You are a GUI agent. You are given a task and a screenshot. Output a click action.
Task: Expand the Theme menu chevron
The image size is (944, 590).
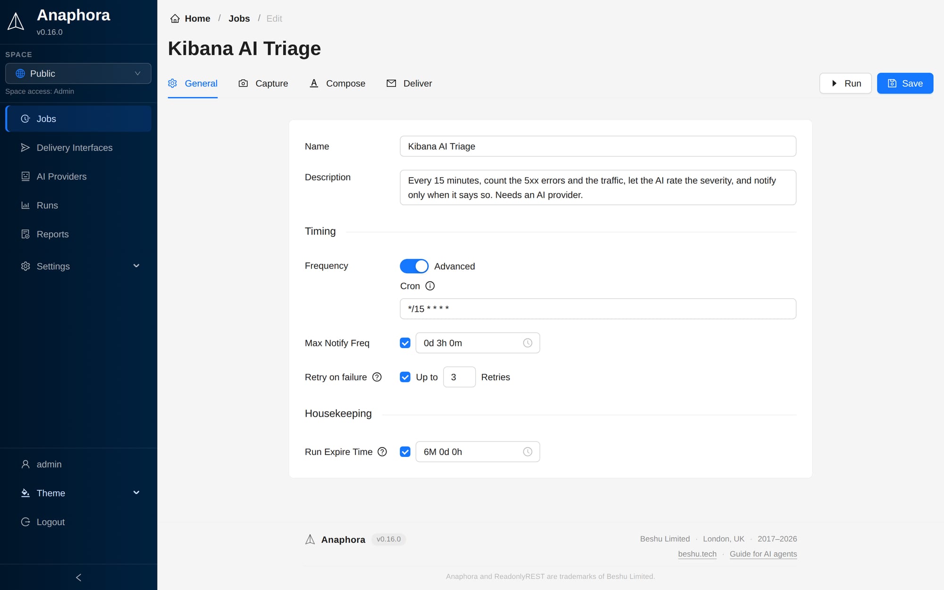(x=136, y=493)
